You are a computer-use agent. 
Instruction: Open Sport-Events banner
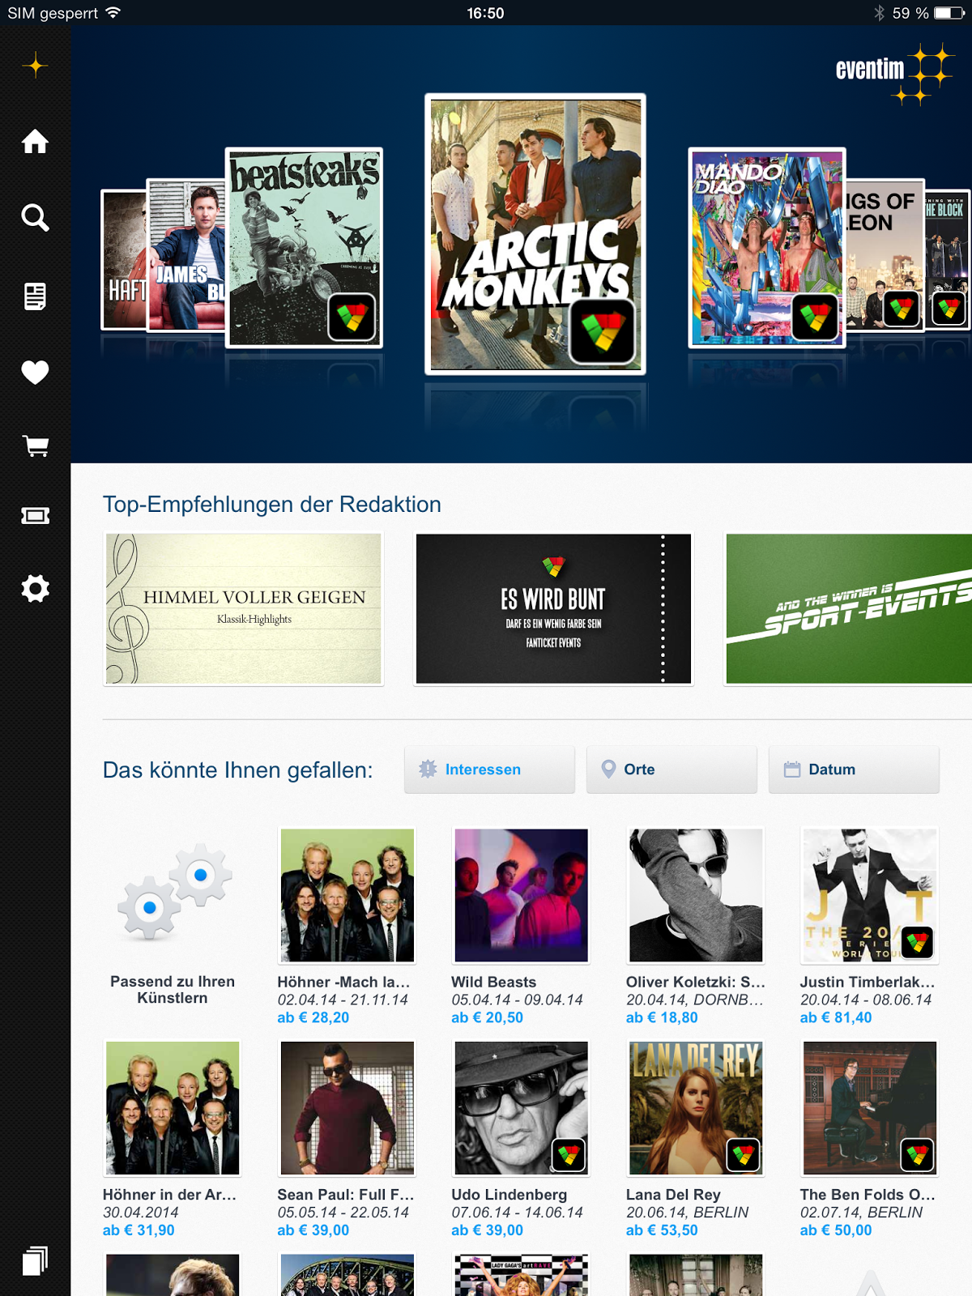pyautogui.click(x=848, y=609)
